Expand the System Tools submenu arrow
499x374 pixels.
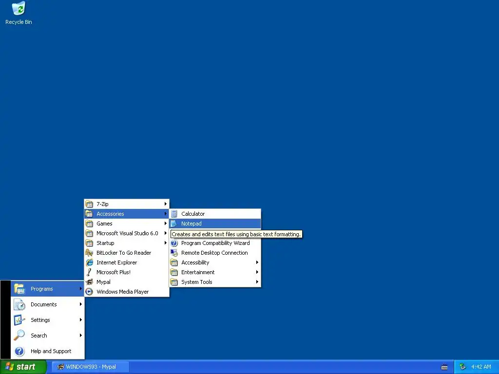[257, 282]
